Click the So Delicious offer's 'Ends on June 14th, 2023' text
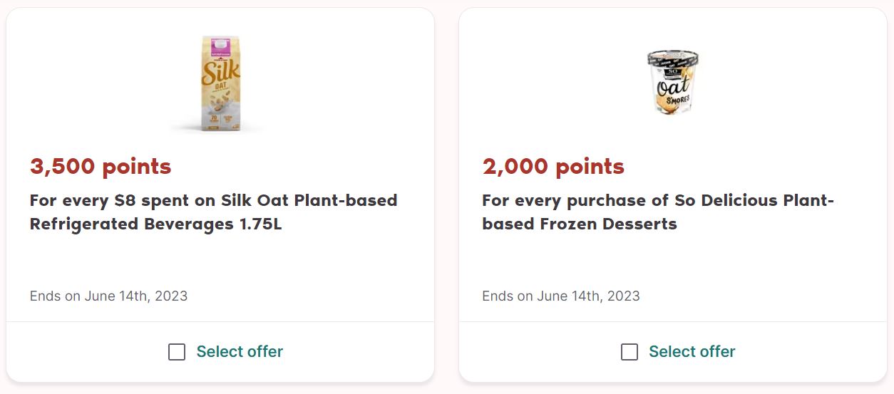The width and height of the screenshot is (894, 394). point(561,296)
